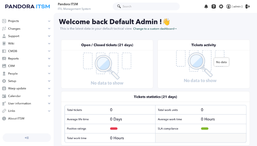This screenshot has height=146, width=257.
Task: Collapse the sidebar with arrow button
Action: click(27, 138)
